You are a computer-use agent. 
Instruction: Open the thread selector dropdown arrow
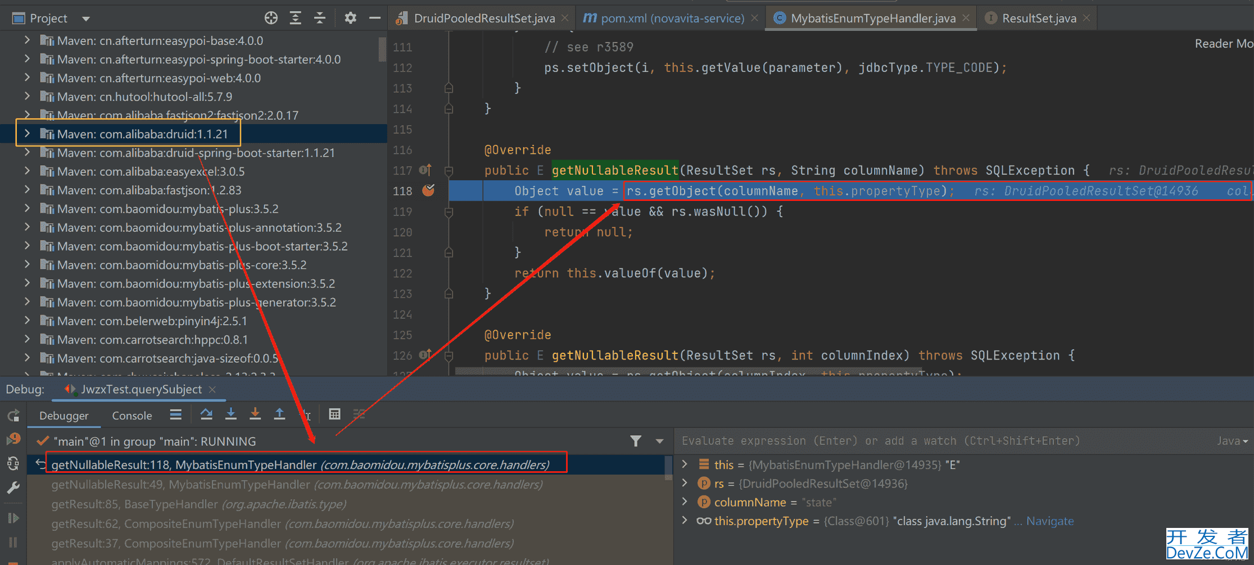[659, 441]
